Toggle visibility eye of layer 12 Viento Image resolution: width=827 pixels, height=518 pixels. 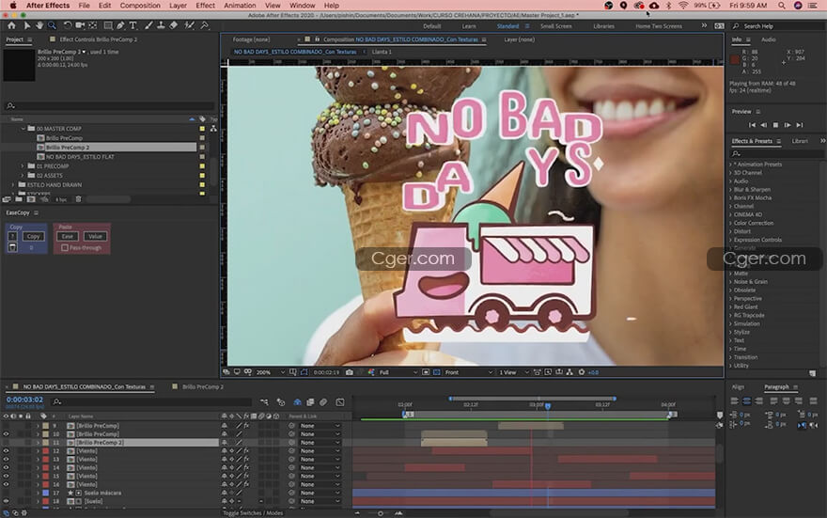tap(6, 451)
